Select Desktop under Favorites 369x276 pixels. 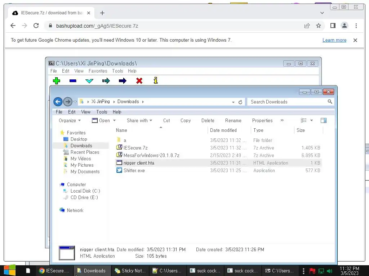coord(79,139)
